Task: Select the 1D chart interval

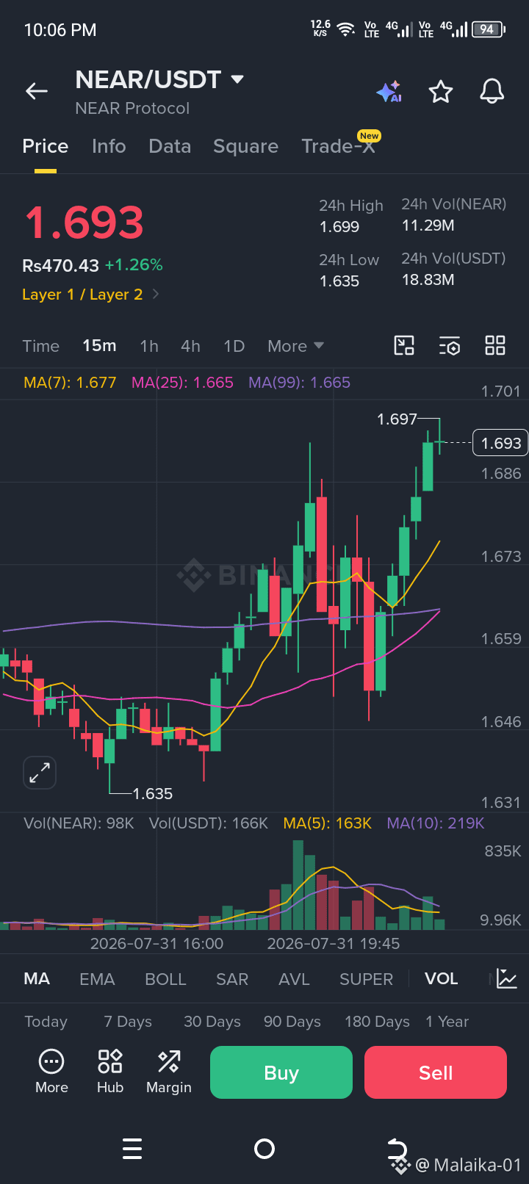Action: click(234, 346)
